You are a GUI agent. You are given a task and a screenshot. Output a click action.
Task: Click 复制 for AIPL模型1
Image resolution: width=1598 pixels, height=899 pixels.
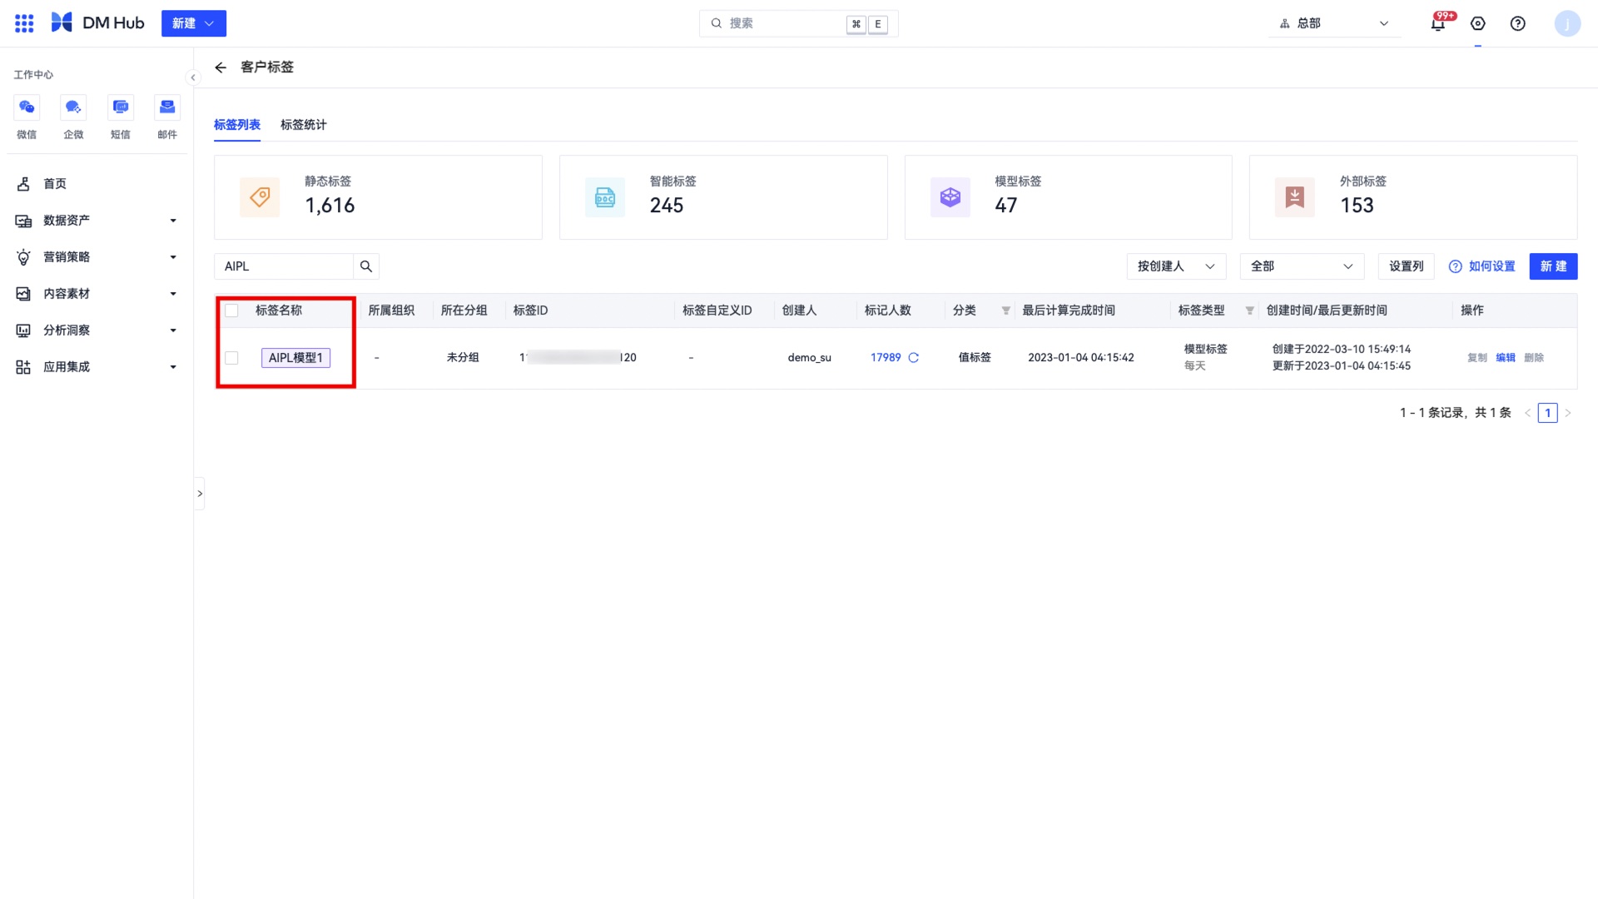1476,358
